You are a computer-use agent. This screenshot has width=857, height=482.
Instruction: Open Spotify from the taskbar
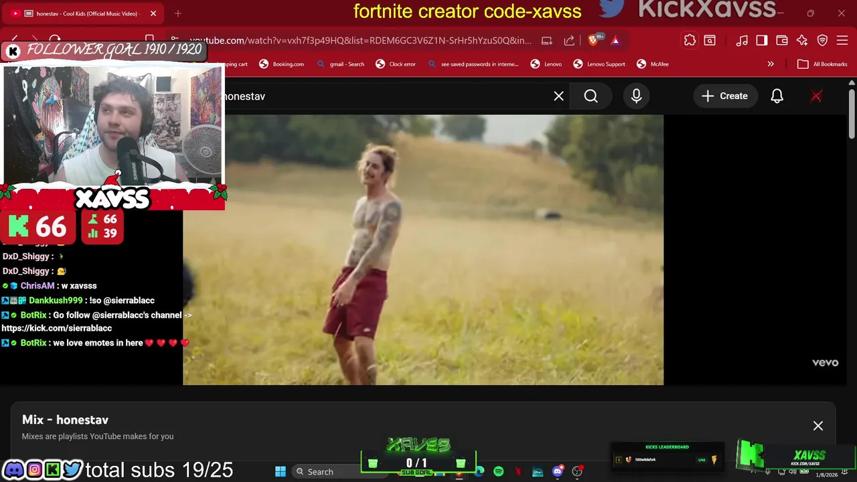tap(499, 471)
